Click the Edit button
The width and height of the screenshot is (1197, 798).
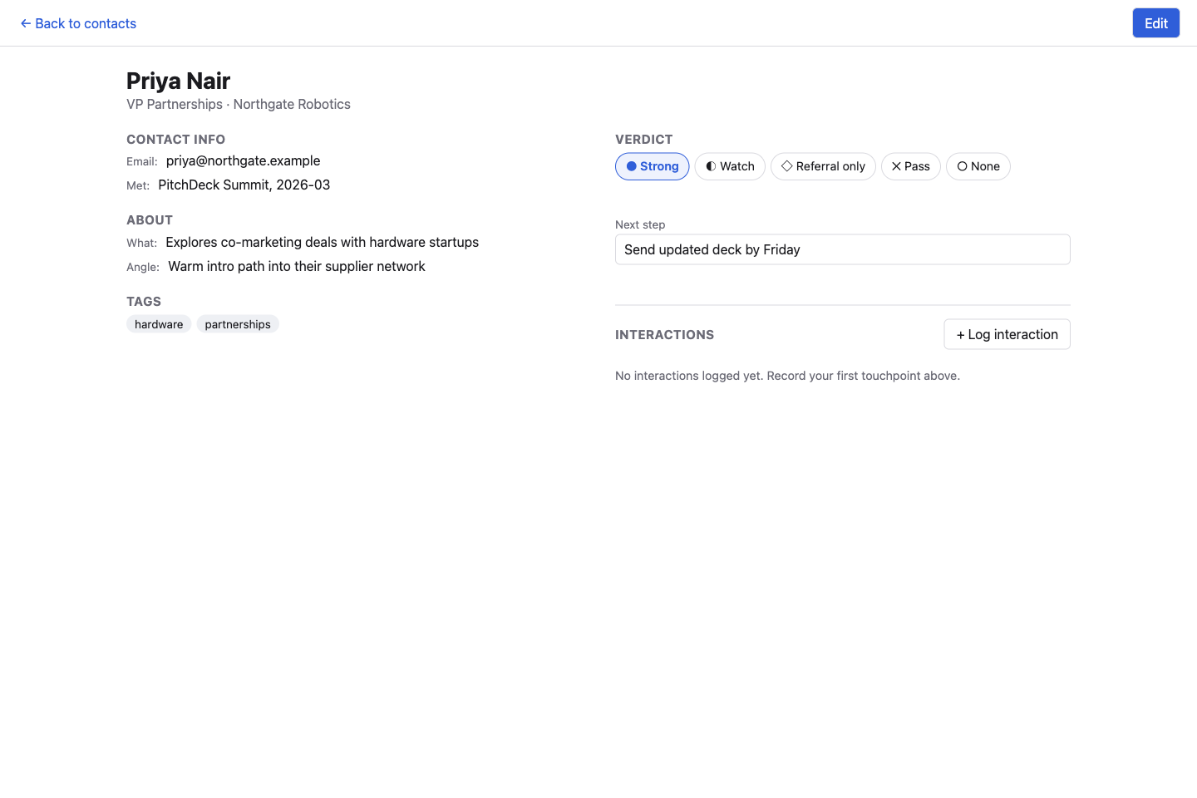coord(1155,23)
